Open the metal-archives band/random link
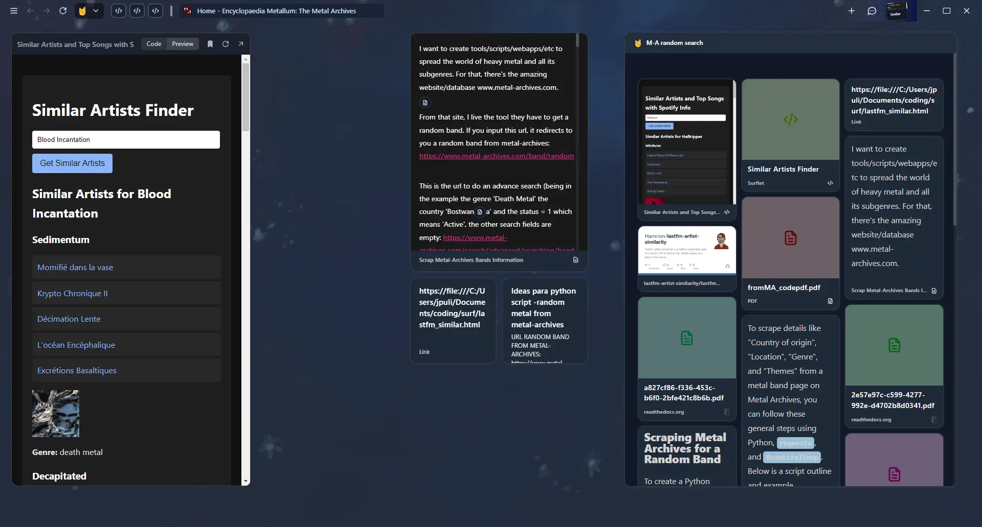This screenshot has width=982, height=527. (x=496, y=156)
